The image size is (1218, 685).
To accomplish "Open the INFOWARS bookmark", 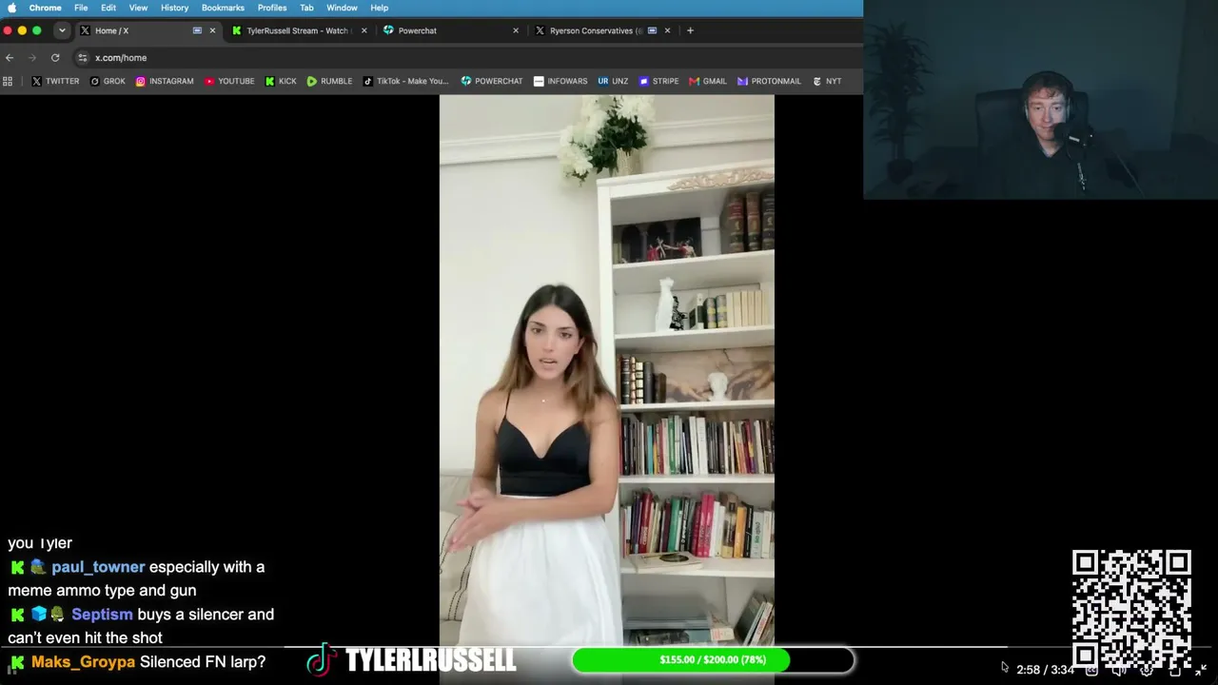I will pyautogui.click(x=560, y=82).
